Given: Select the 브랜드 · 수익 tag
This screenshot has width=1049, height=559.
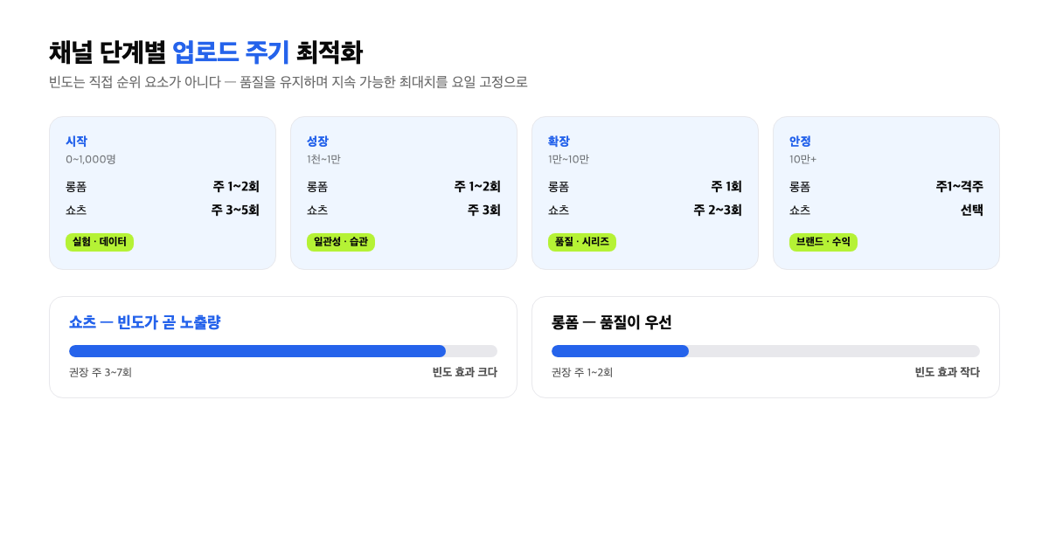Looking at the screenshot, I should pyautogui.click(x=823, y=242).
